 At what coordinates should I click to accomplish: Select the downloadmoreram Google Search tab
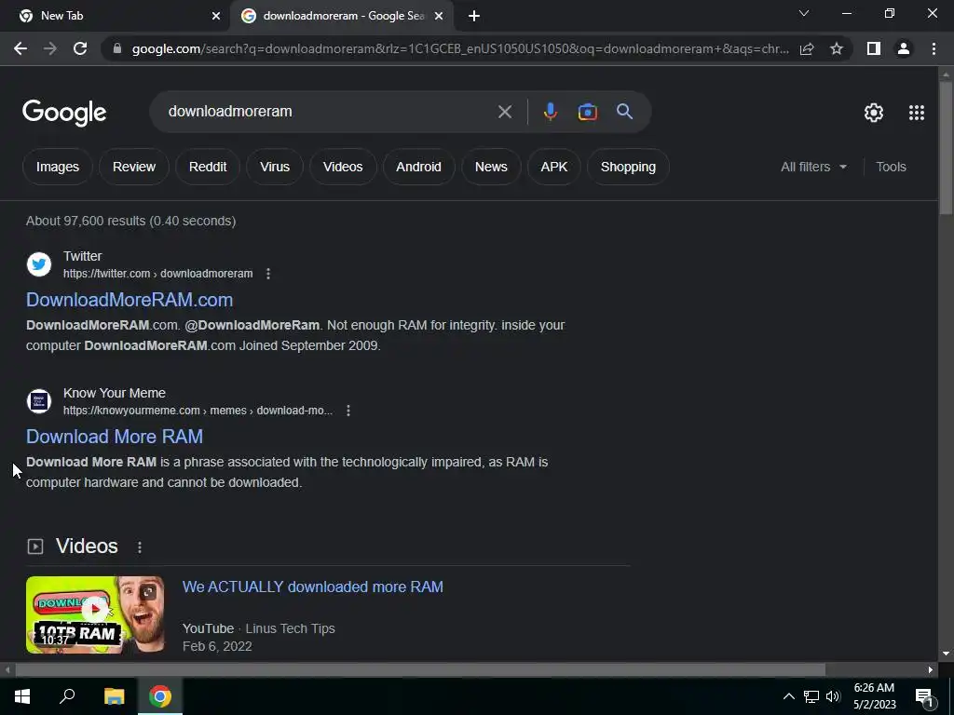pyautogui.click(x=343, y=16)
